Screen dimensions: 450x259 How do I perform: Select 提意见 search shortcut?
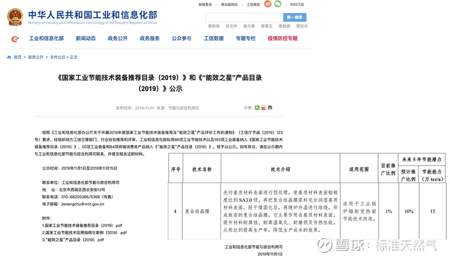[267, 26]
